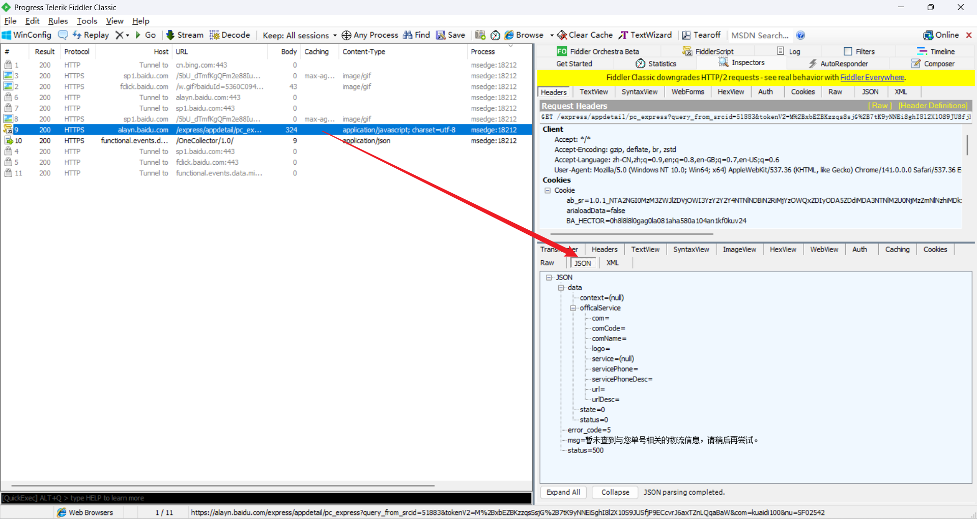Open the Keep: All sessions dropdown
Viewport: 977px width, 519px height.
300,35
